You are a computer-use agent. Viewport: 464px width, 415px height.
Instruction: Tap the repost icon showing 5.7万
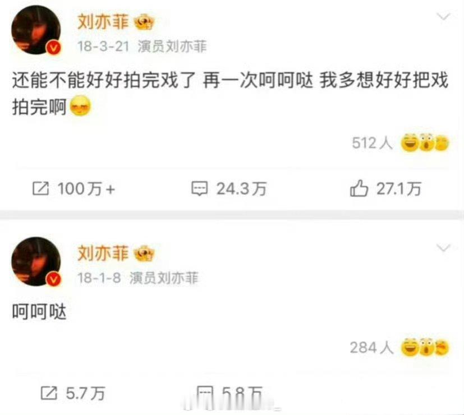49,393
